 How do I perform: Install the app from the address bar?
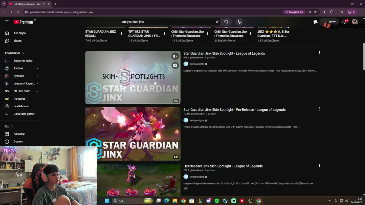(309, 12)
